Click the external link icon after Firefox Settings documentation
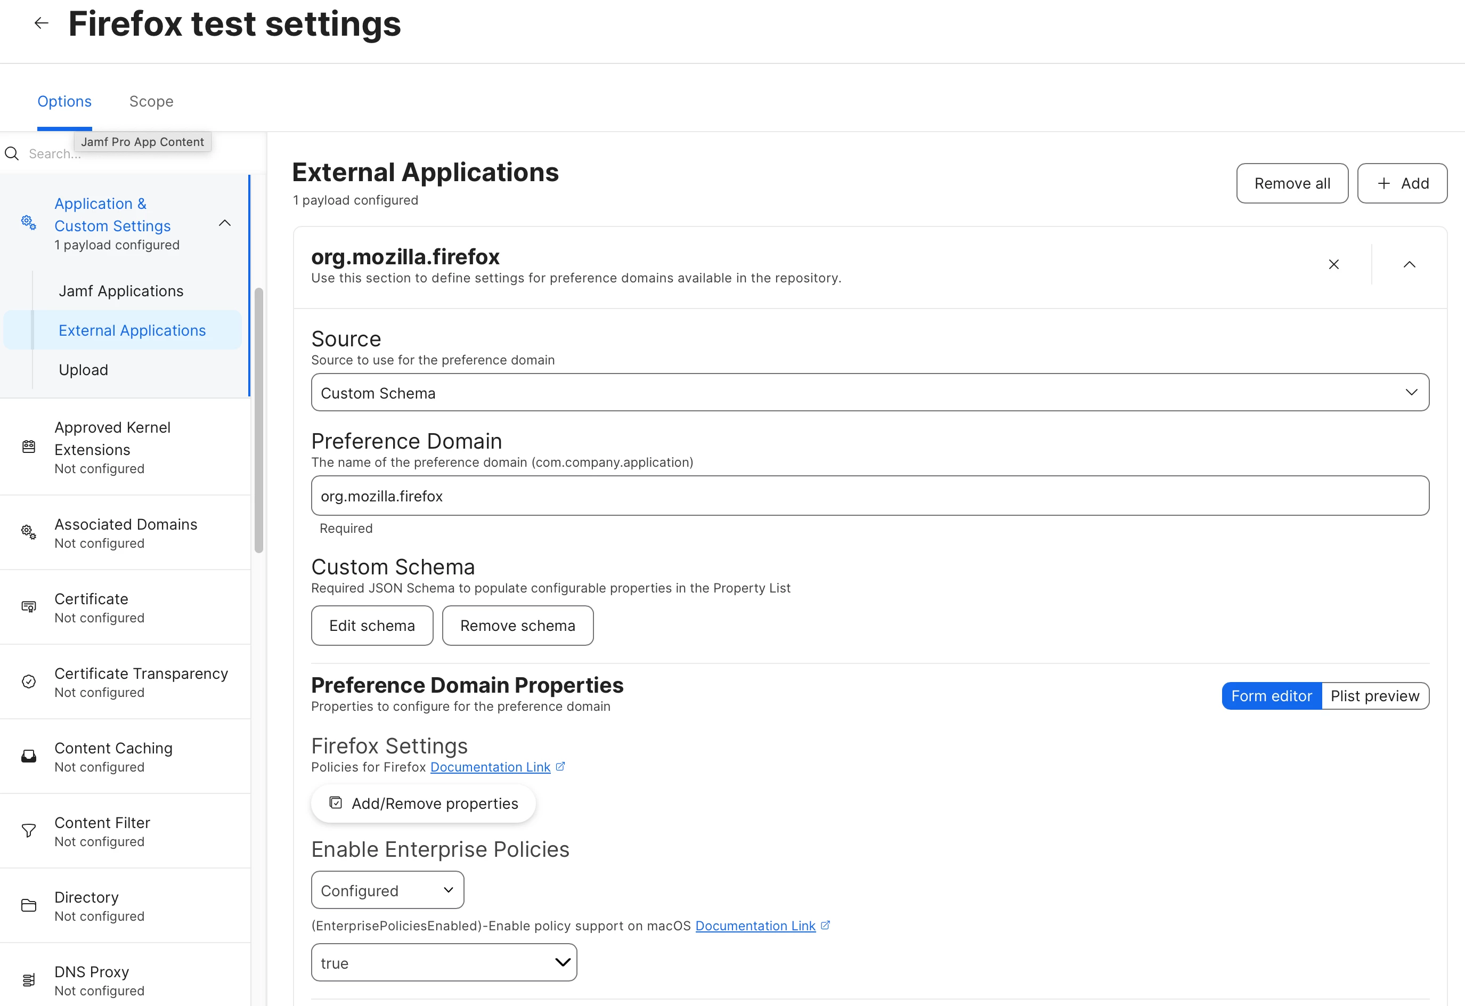Screen dimensions: 1465x1006 pyautogui.click(x=560, y=766)
